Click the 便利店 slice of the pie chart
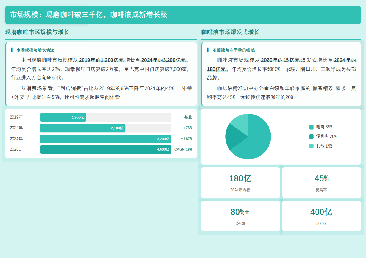Viewport: 366px width, 258px height. [x=233, y=137]
